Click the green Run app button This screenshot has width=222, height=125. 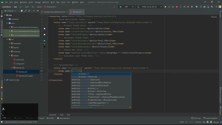(x=165, y=7)
